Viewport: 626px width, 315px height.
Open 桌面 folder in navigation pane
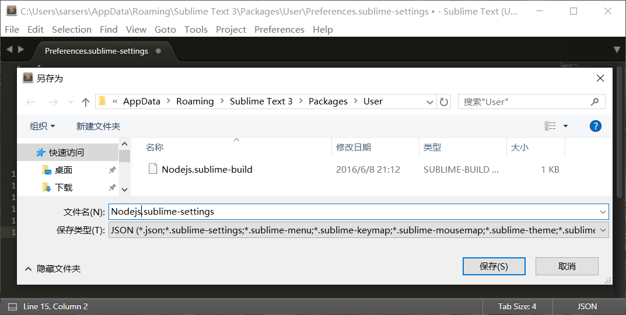point(64,170)
